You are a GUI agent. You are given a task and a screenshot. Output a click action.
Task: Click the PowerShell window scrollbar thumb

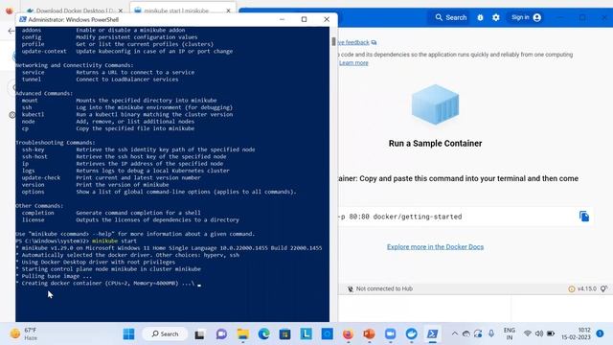[x=333, y=41]
